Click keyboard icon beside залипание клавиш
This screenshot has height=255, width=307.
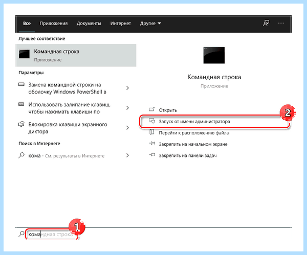(21, 104)
